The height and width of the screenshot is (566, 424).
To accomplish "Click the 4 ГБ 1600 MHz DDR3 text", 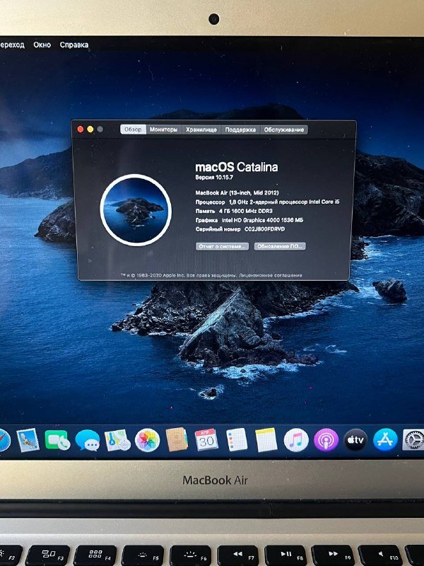I will coord(245,211).
